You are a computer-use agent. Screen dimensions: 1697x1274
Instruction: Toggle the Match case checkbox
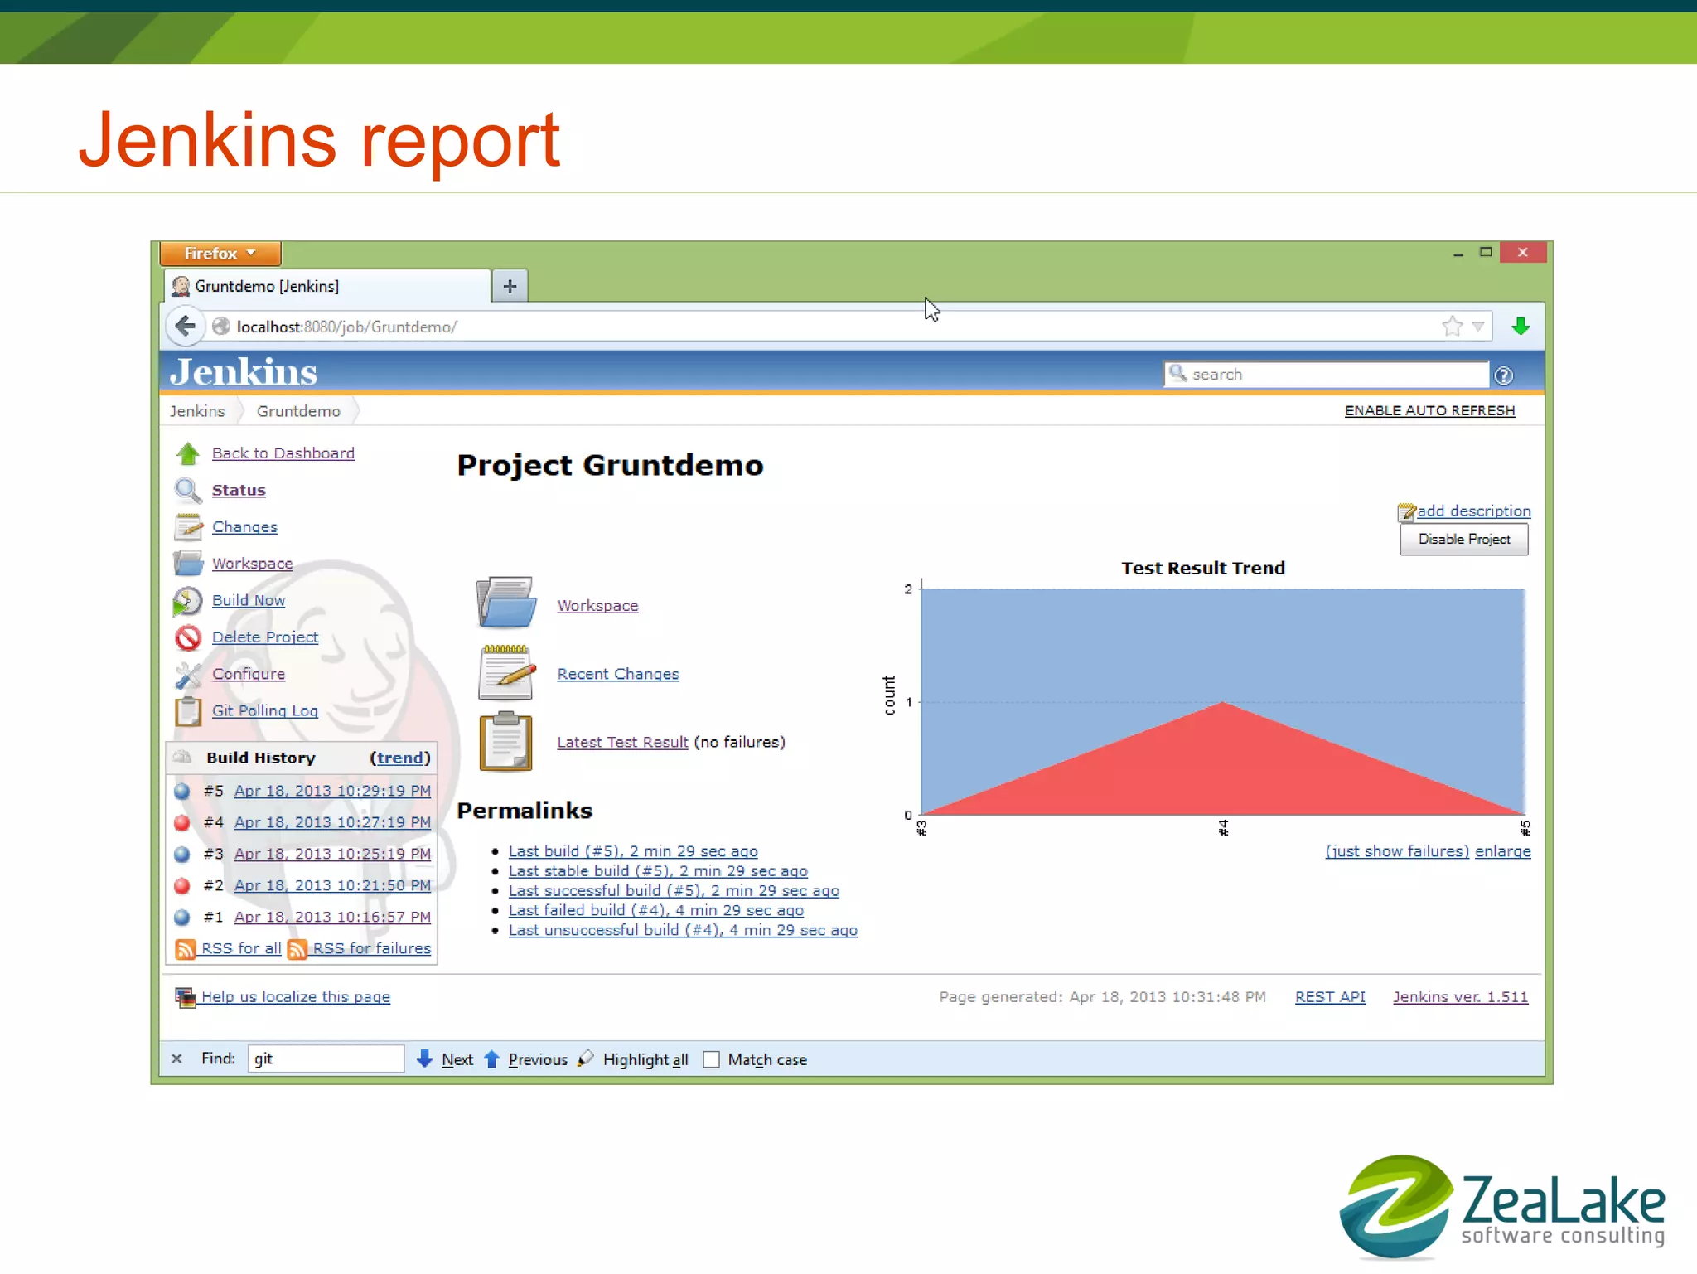711,1059
